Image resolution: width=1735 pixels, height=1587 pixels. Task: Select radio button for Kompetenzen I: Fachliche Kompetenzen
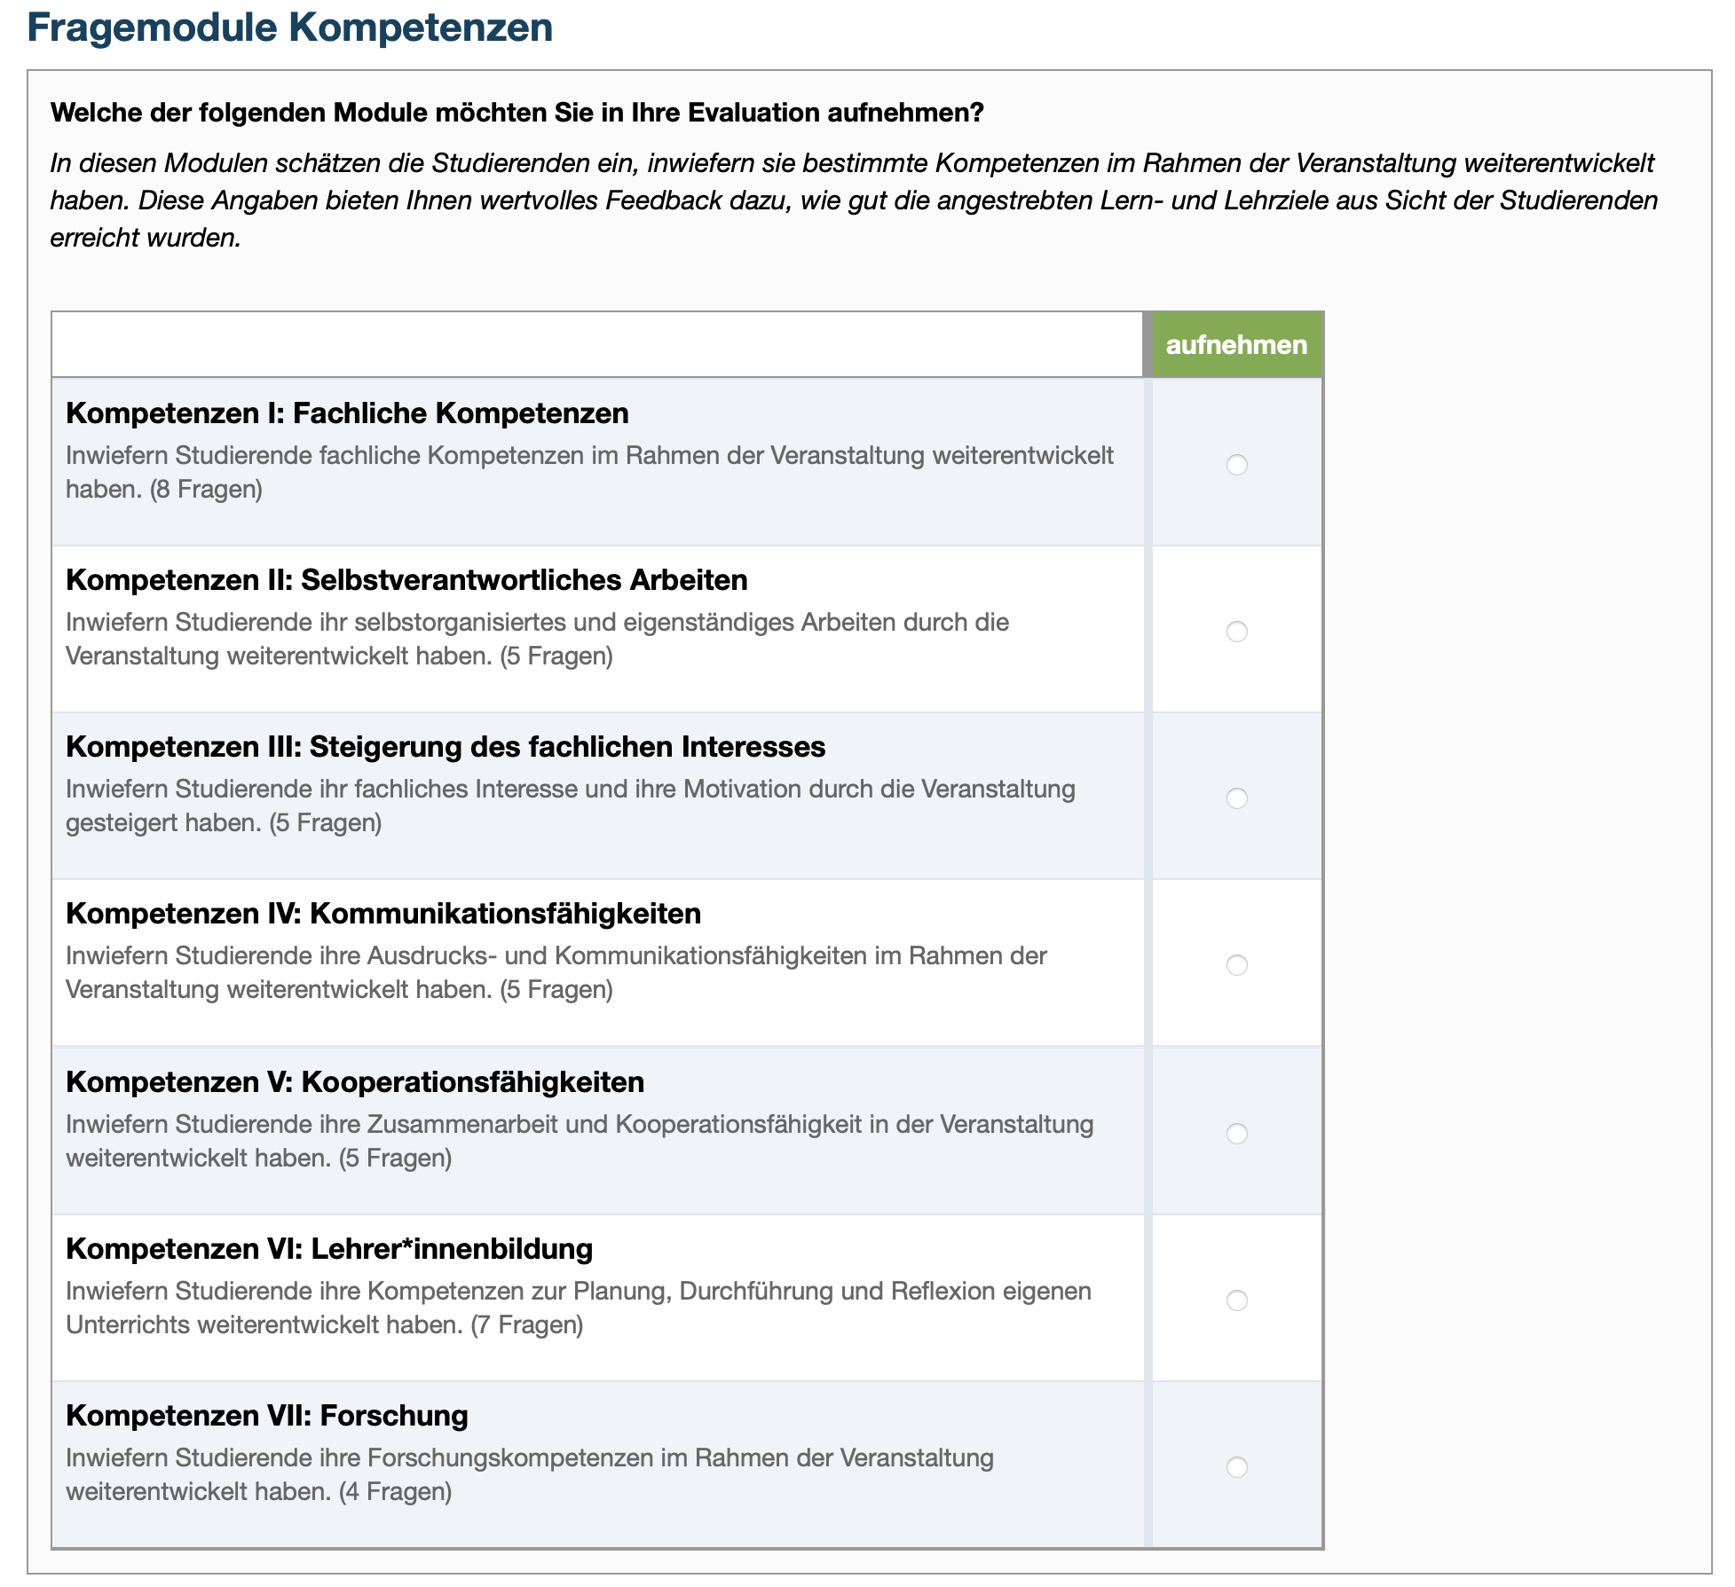[x=1236, y=465]
